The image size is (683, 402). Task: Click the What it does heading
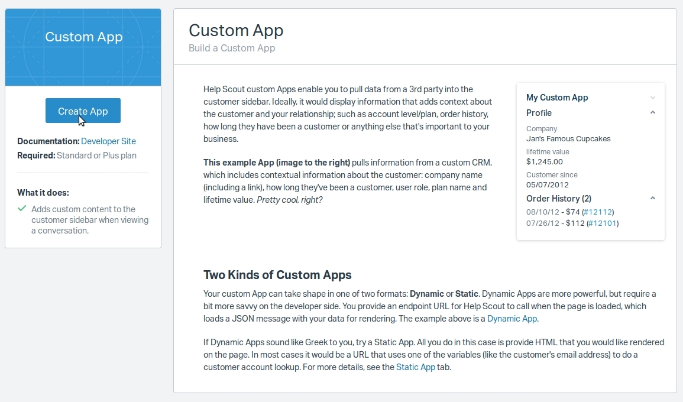coord(43,193)
